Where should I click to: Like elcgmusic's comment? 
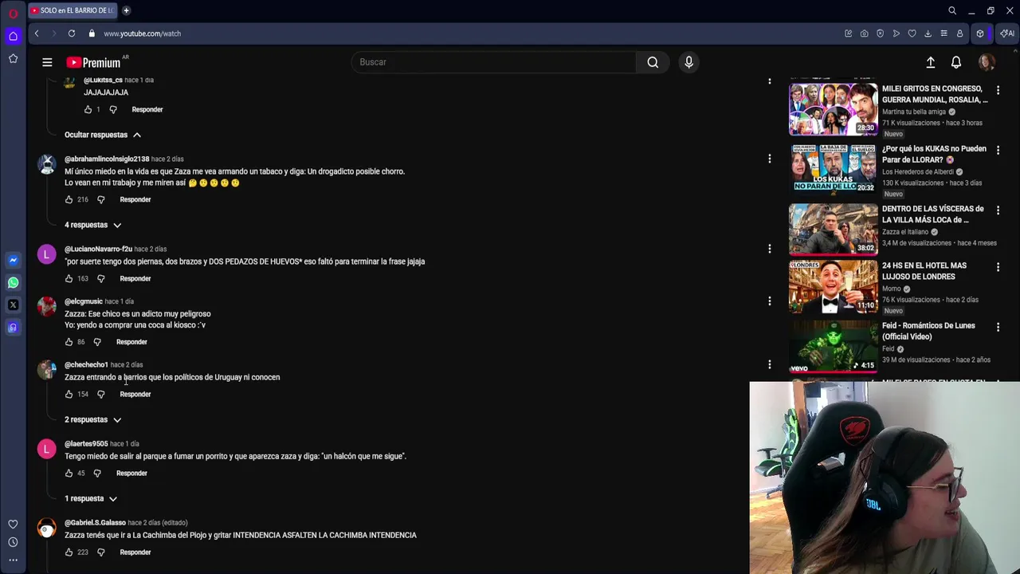point(69,342)
